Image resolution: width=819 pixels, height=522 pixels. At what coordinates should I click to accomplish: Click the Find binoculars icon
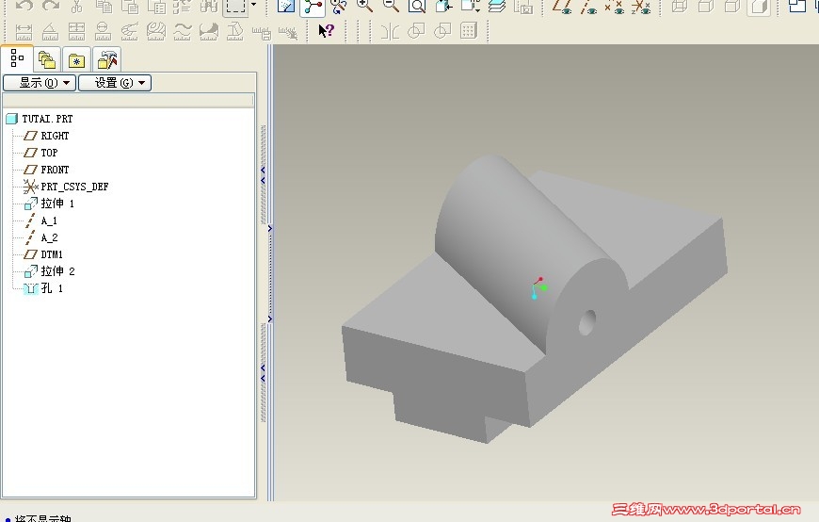tap(208, 7)
